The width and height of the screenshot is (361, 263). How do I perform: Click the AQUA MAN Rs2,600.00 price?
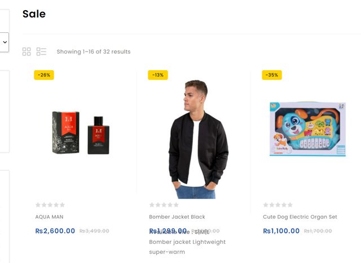click(55, 231)
